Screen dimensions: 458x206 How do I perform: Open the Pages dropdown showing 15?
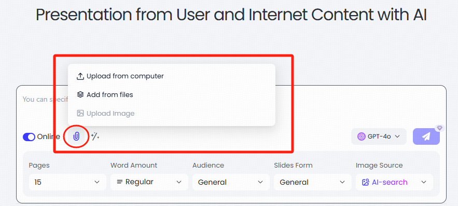pos(67,182)
